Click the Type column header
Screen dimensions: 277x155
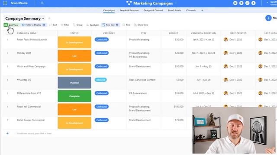pyautogui.click(x=144, y=33)
